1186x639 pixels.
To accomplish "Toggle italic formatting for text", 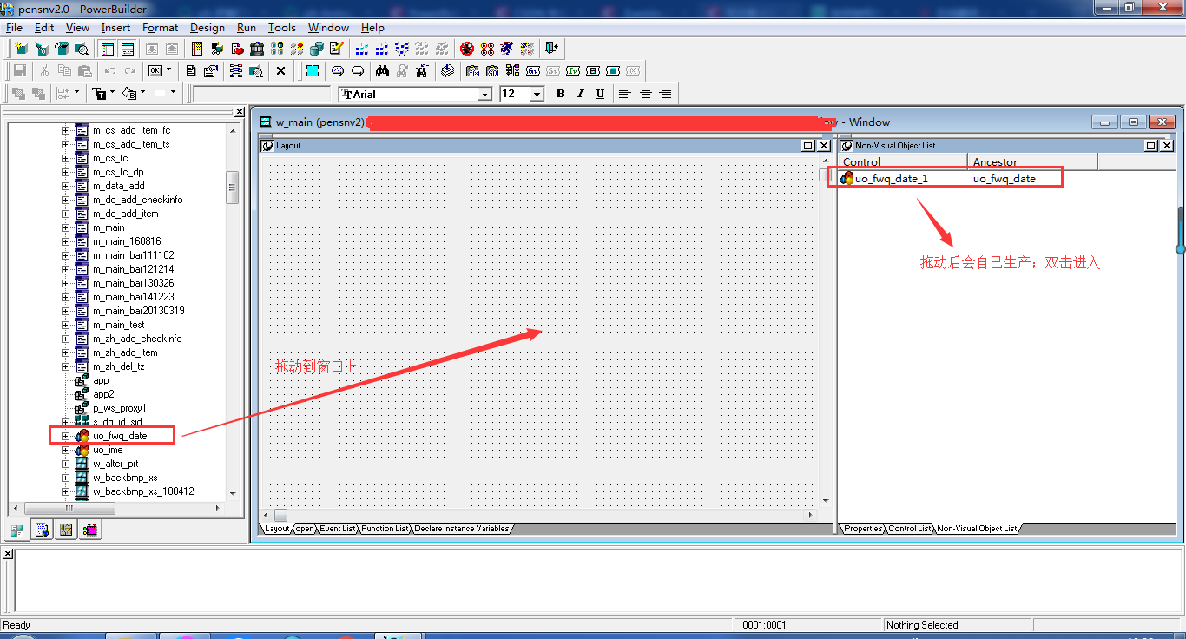I will (x=580, y=93).
